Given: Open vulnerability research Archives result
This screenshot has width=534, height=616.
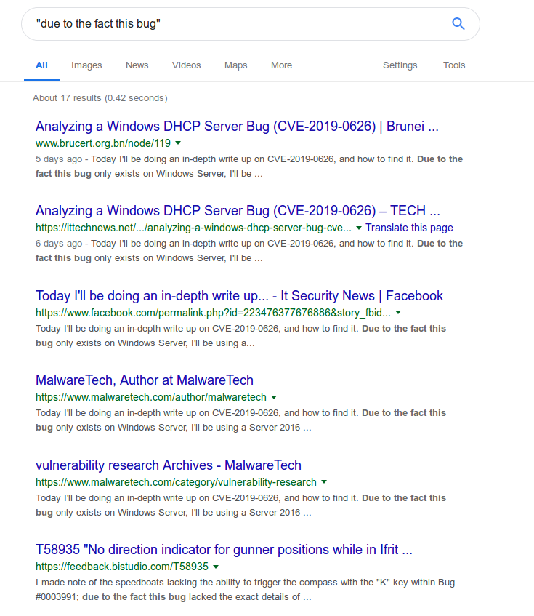Looking at the screenshot, I should tap(169, 465).
